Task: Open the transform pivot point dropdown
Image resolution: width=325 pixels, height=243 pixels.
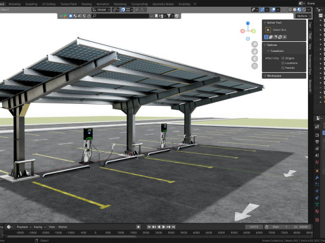Action: 116,9
